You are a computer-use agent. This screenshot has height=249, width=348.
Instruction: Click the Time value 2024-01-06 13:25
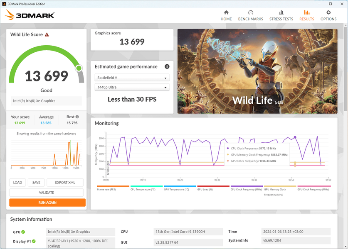click(296, 232)
